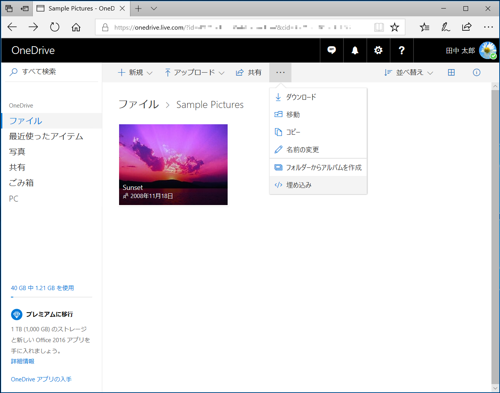The width and height of the screenshot is (500, 393).
Task: Select 埋め込み from the context menu
Action: pyautogui.click(x=303, y=184)
